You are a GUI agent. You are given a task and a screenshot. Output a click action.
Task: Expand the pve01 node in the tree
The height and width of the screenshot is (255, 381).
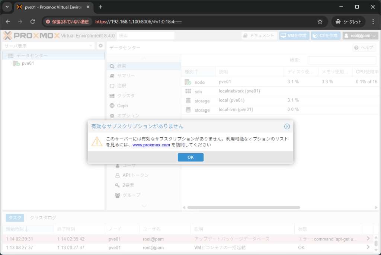click(11, 63)
